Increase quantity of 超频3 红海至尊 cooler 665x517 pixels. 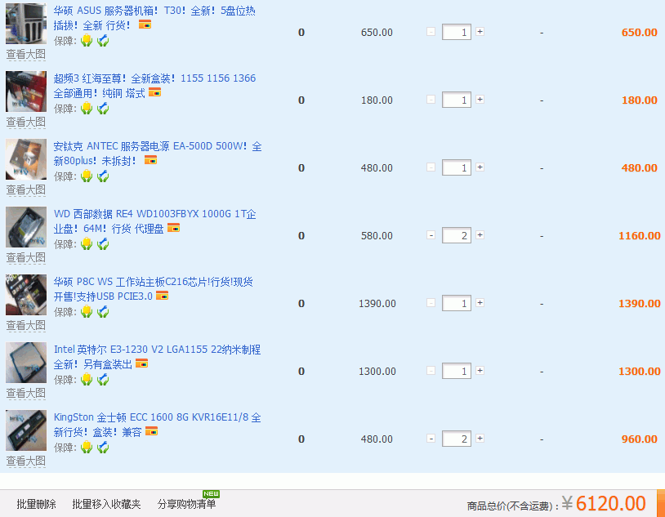coord(480,100)
